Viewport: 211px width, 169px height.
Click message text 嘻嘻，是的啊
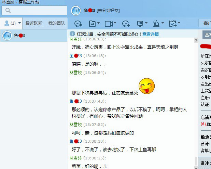coord(85,64)
